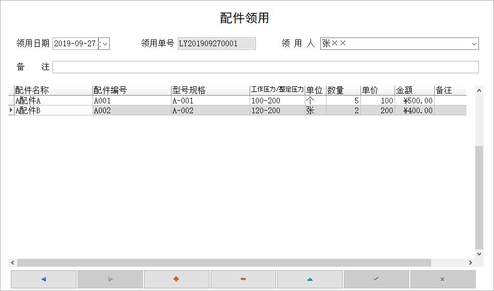Click the grey next-record arrow button
The width and height of the screenshot is (494, 291).
click(x=110, y=279)
